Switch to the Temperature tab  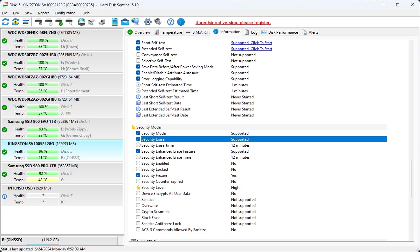point(168,32)
